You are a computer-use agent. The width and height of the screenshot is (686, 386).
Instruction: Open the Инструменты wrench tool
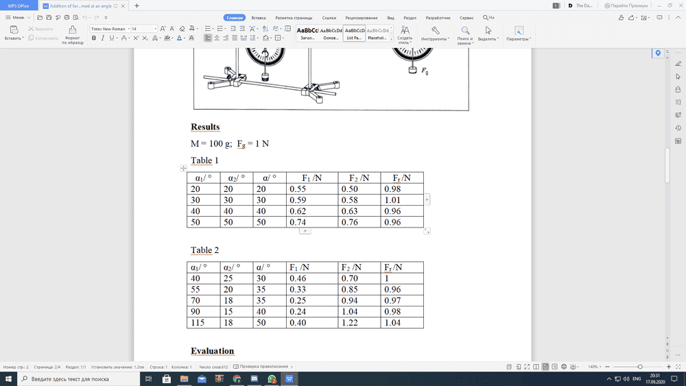pyautogui.click(x=435, y=31)
